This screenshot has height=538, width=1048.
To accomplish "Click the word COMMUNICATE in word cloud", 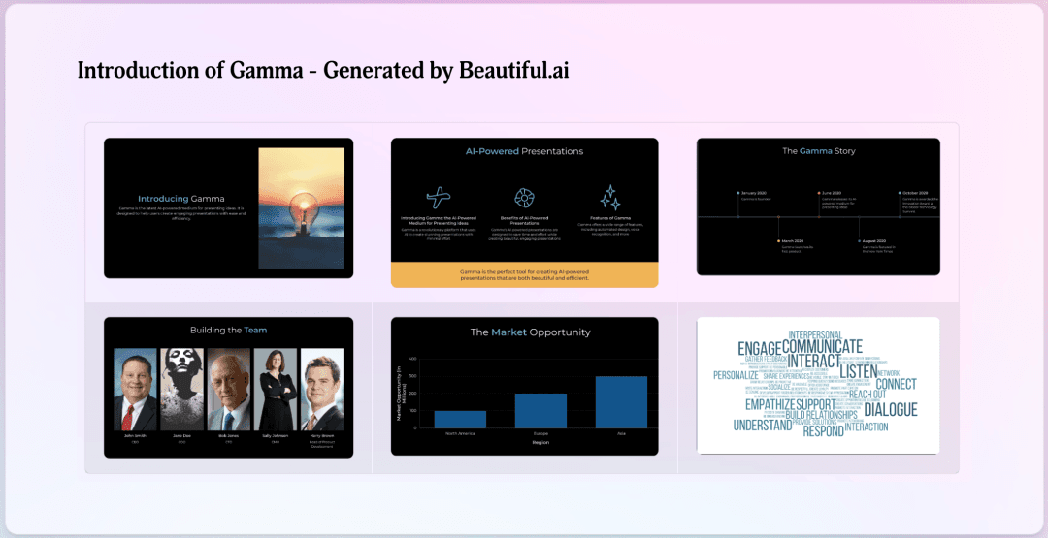I will [x=822, y=346].
